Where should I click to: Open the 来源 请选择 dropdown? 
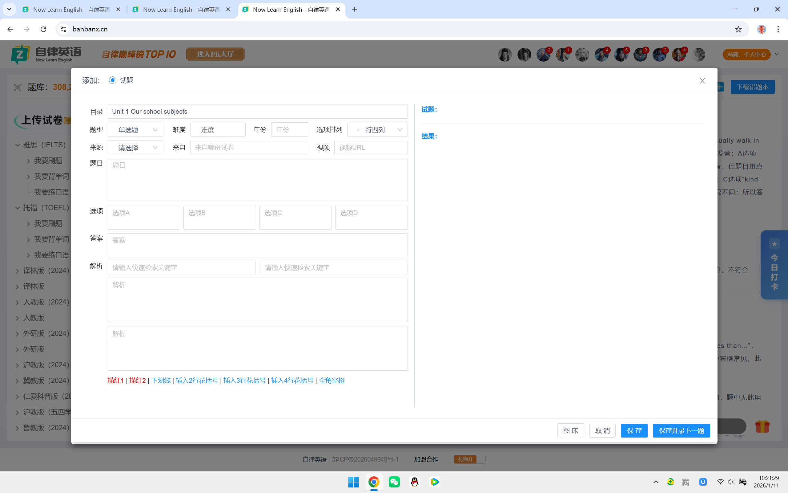pyautogui.click(x=135, y=148)
